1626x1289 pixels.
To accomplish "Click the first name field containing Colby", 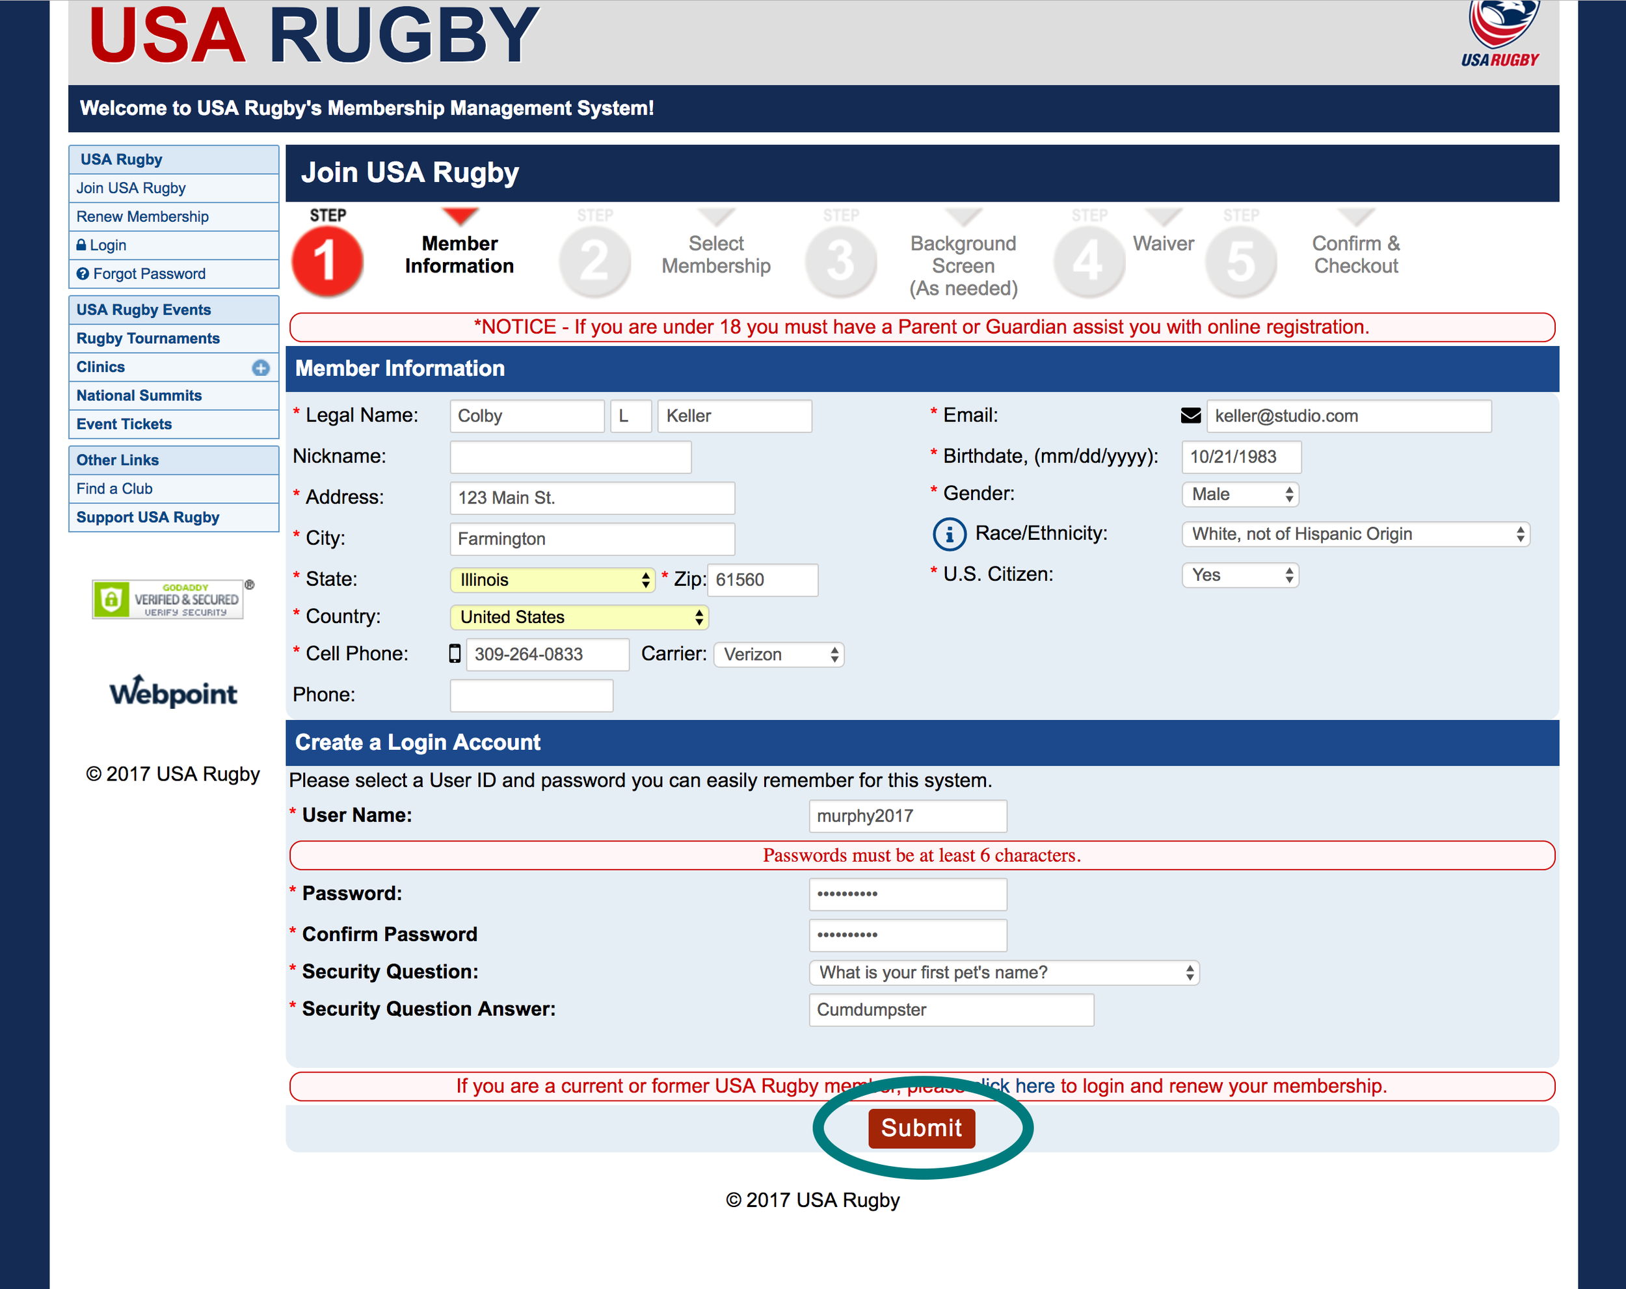I will pos(527,416).
